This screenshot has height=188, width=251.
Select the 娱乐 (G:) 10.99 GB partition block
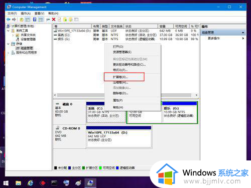[180, 112]
